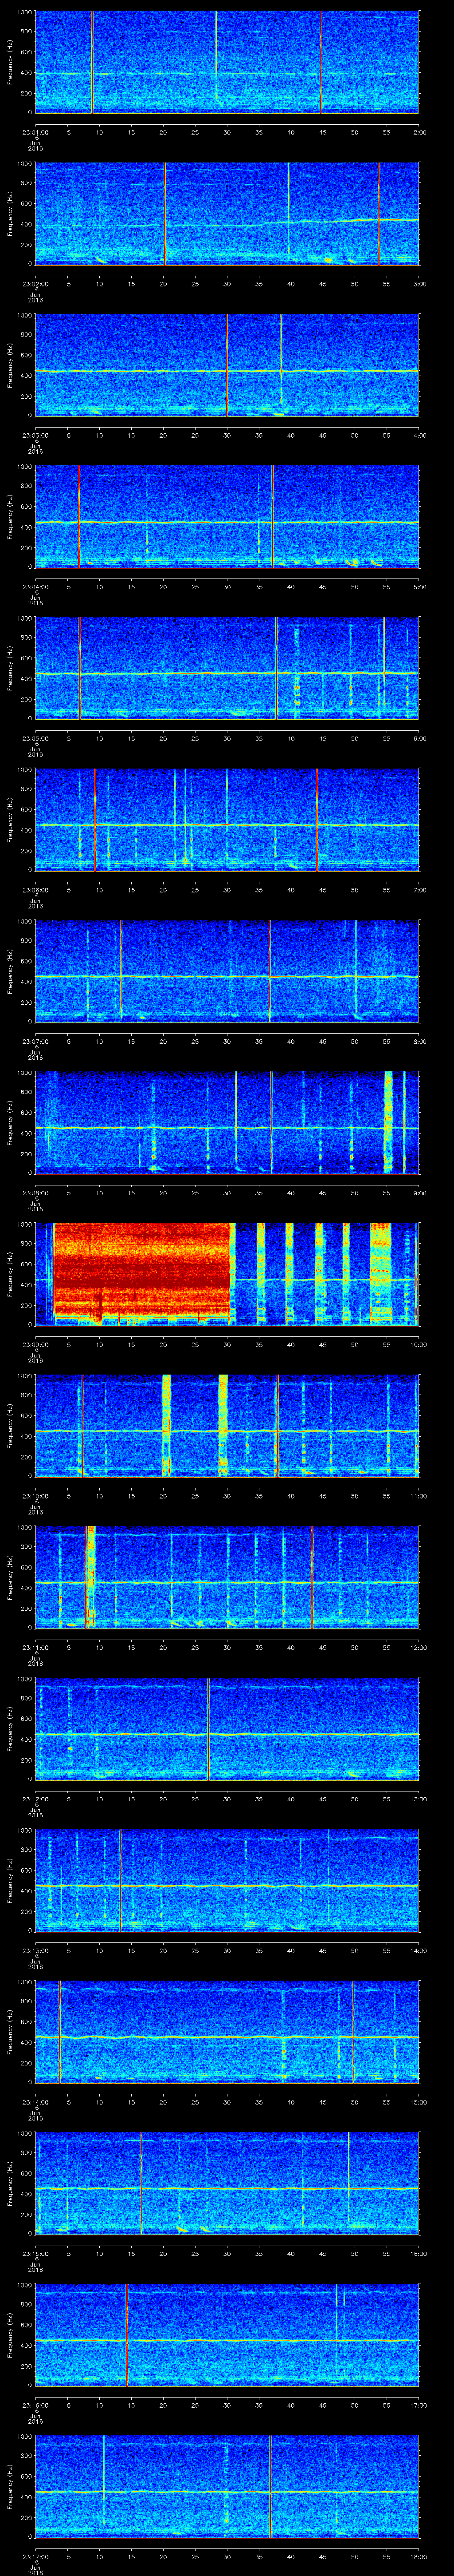Click the 23:04:00 time axis label
The image size is (454, 2576).
[35, 586]
